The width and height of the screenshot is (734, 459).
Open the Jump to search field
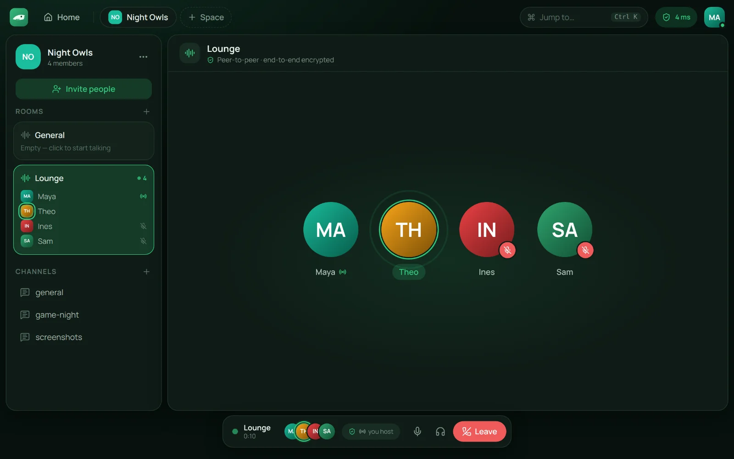click(x=584, y=17)
